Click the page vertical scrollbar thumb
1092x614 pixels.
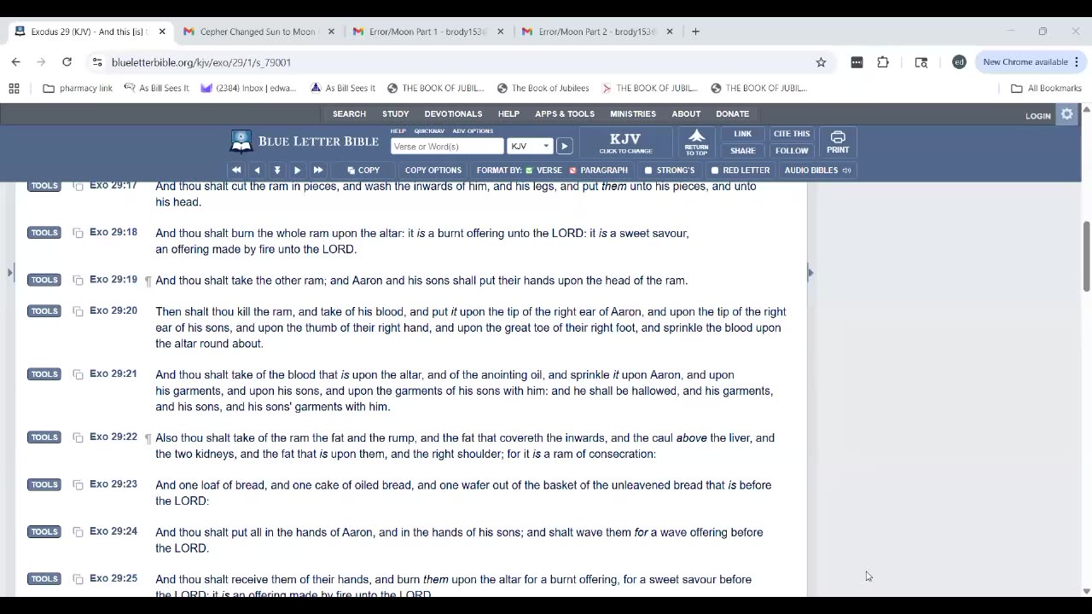(1086, 256)
